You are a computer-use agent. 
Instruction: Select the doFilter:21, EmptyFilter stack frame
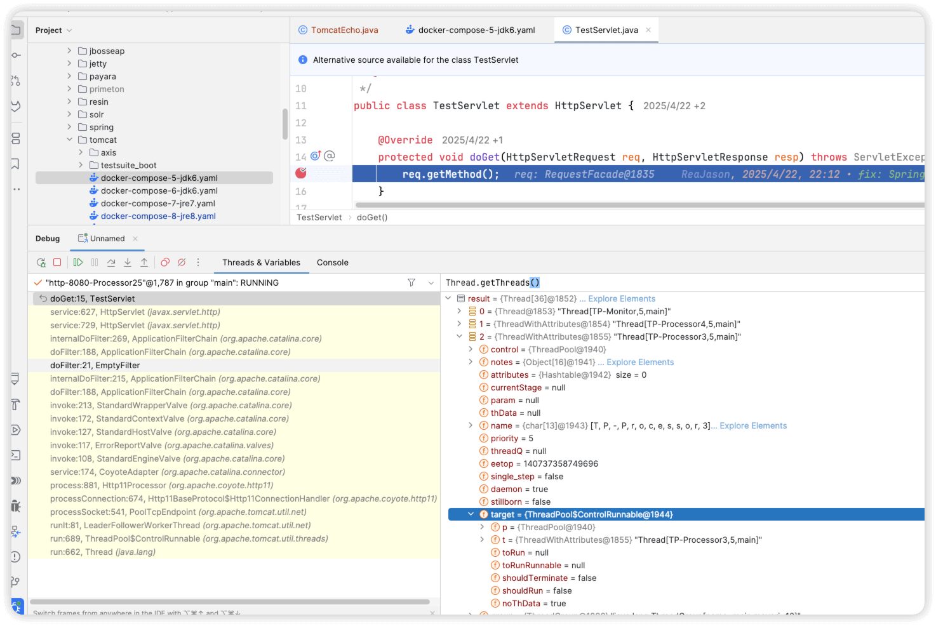click(x=234, y=366)
